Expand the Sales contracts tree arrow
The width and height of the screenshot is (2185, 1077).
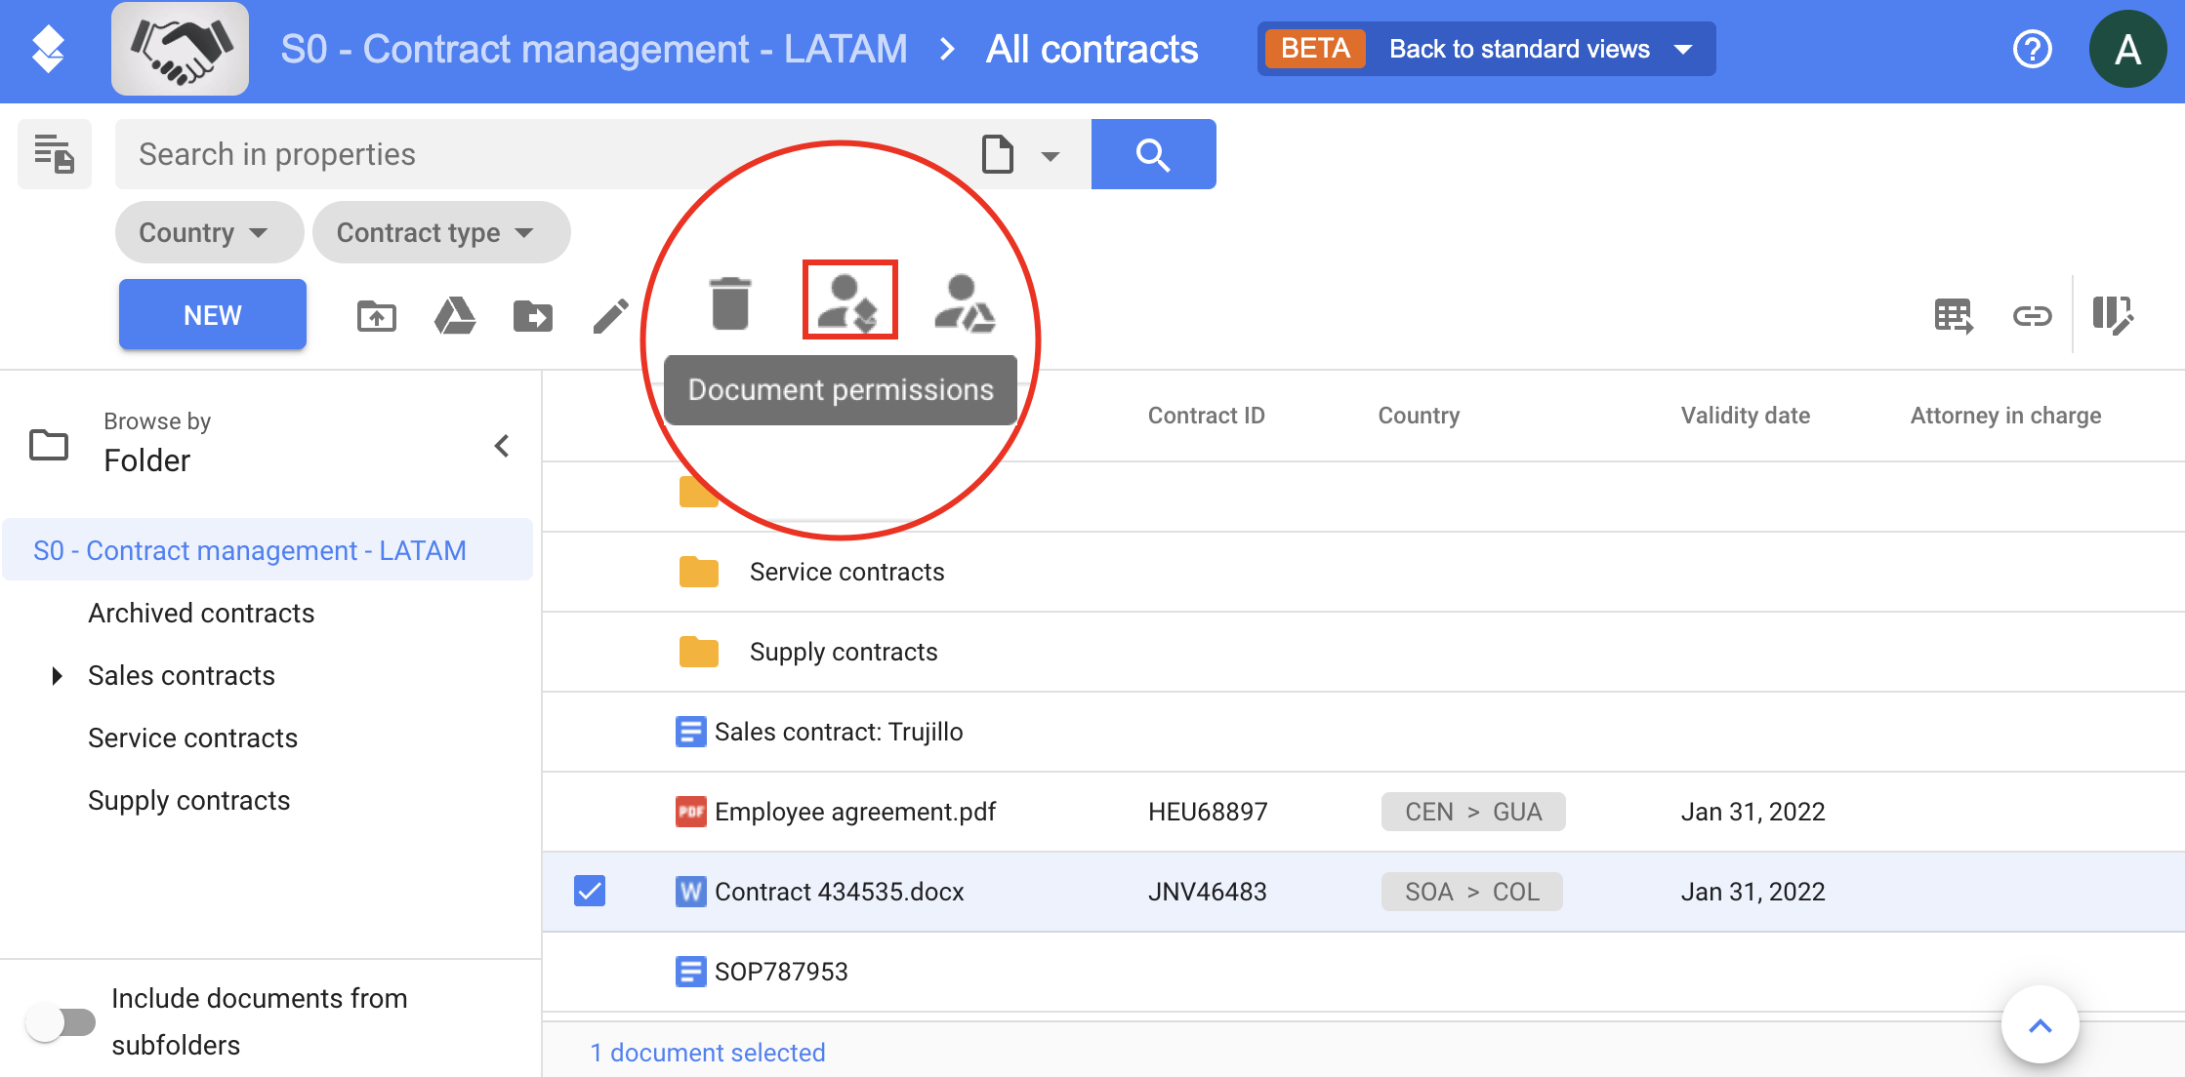[57, 675]
